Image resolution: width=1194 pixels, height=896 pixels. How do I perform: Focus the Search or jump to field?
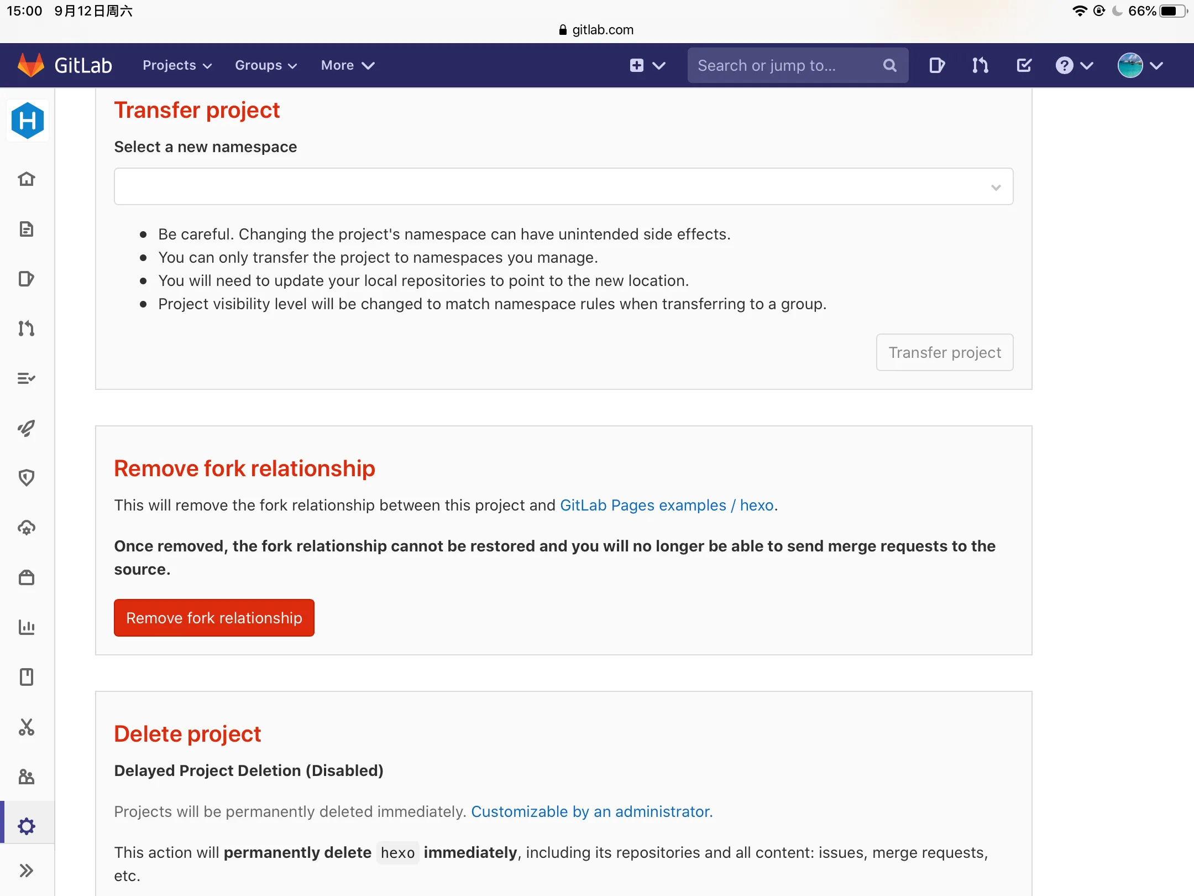[798, 65]
